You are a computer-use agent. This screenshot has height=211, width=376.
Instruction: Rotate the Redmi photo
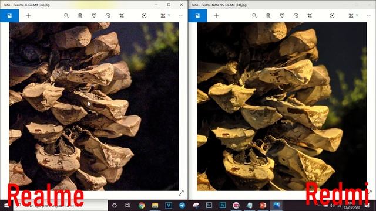(296, 16)
